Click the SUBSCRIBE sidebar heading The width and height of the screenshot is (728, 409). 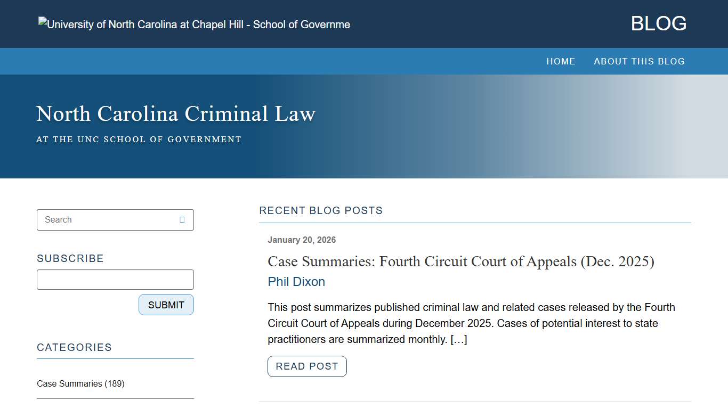point(70,258)
